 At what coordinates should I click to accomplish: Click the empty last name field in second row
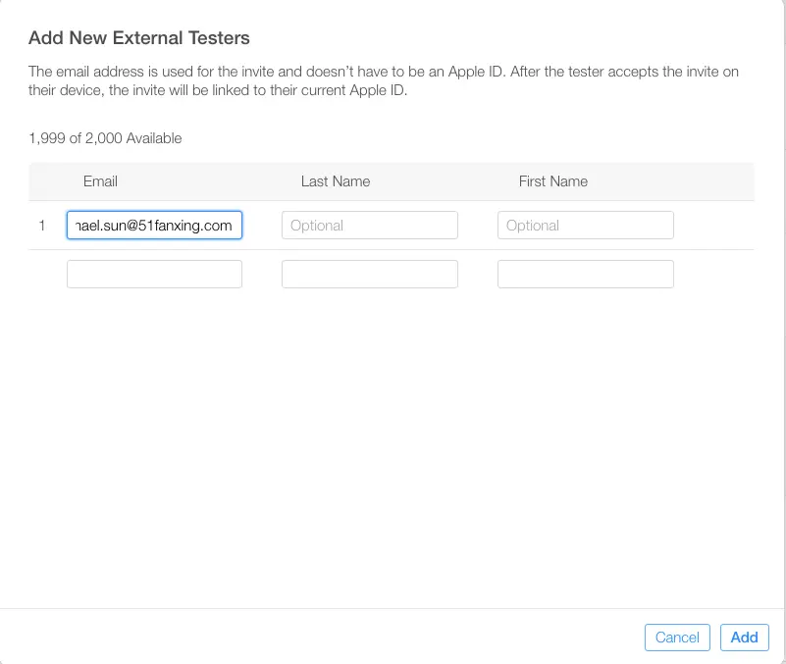click(x=370, y=274)
